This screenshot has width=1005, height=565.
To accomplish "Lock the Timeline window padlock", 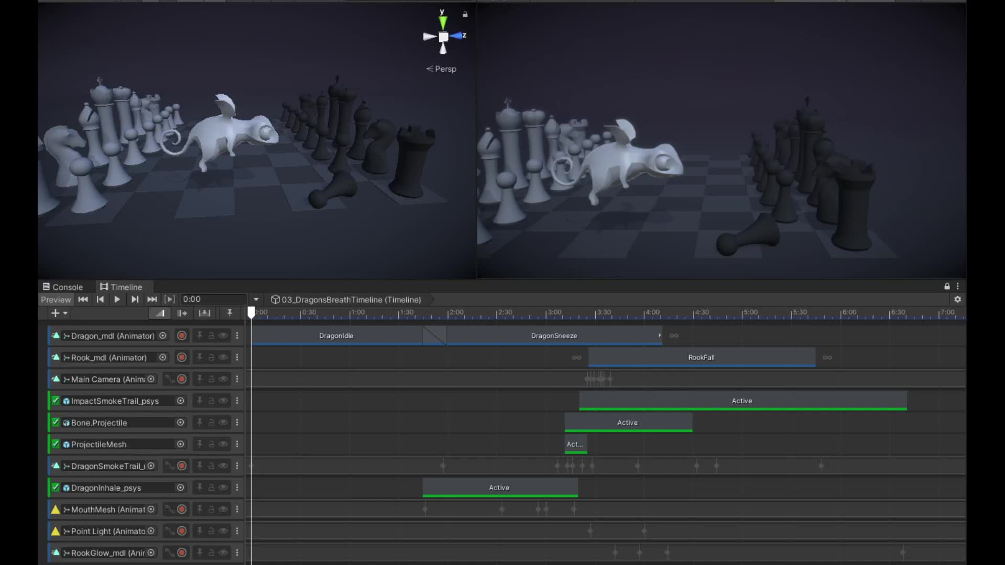I will pos(947,286).
